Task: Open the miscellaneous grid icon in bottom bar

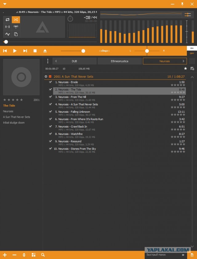Action: point(34,255)
